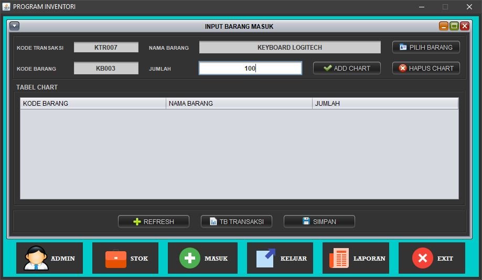
Task: Minimize the Input Barang Masuk frame
Action: (x=444, y=26)
